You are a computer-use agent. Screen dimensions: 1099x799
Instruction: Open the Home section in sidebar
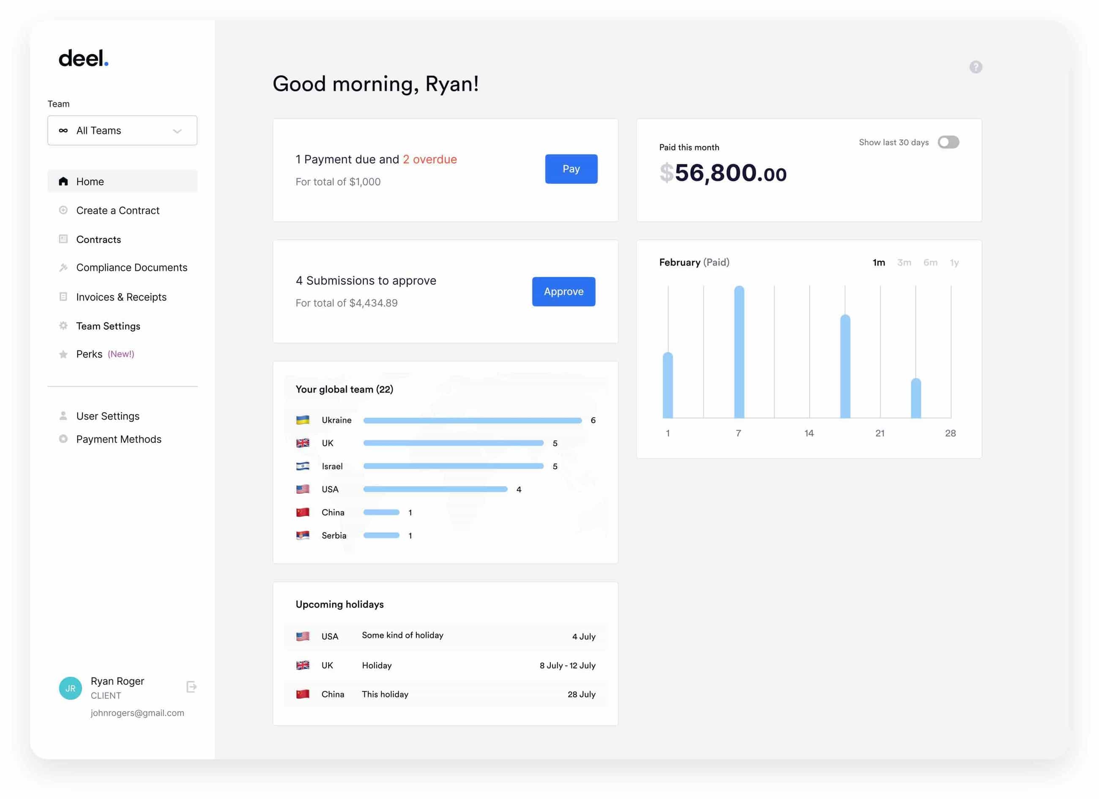pyautogui.click(x=63, y=181)
